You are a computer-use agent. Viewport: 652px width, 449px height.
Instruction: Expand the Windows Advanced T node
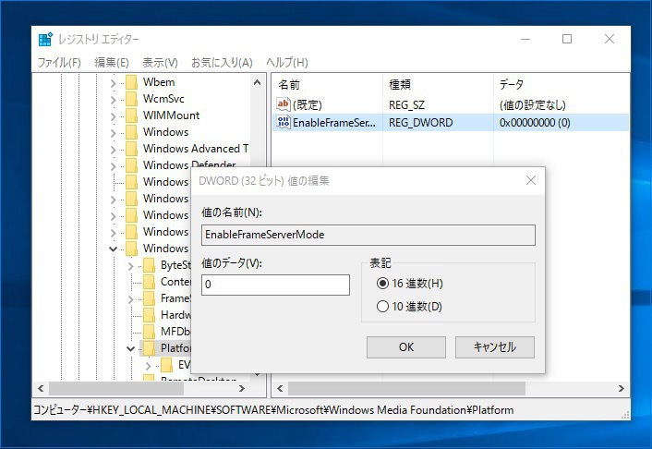pos(113,150)
